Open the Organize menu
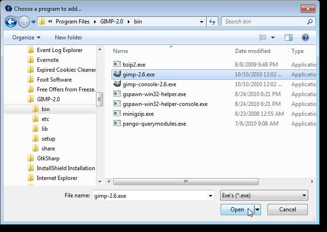The image size is (327, 232). click(26, 37)
